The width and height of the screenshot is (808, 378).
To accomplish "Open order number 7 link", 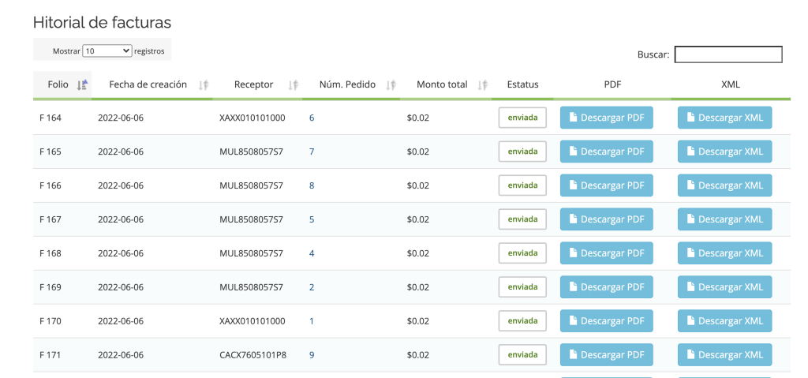I will coord(312,152).
